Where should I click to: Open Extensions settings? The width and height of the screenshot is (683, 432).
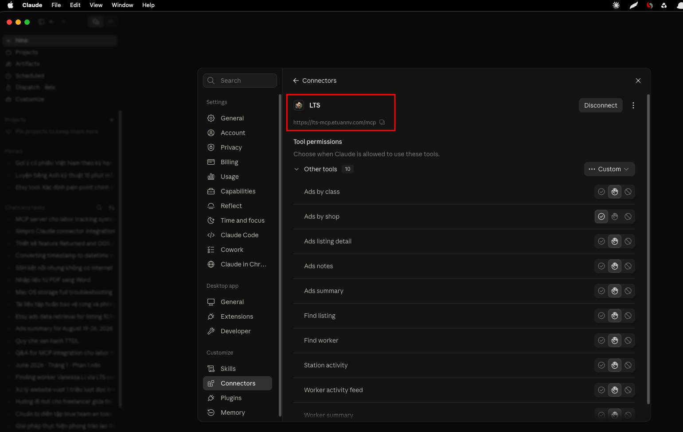pyautogui.click(x=238, y=316)
